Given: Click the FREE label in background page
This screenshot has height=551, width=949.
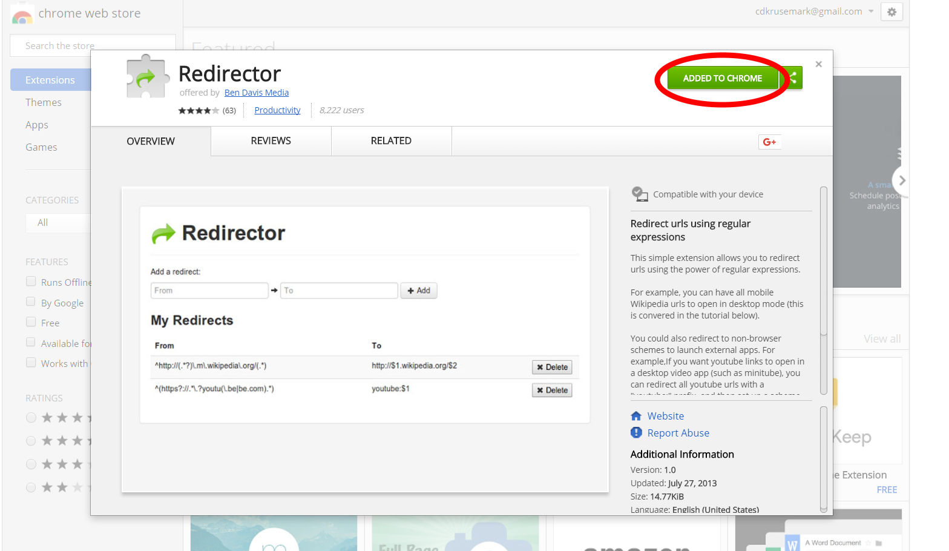Looking at the screenshot, I should click(x=887, y=490).
